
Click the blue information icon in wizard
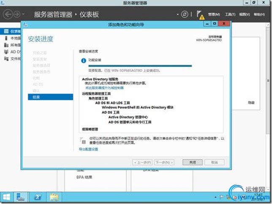[84, 60]
